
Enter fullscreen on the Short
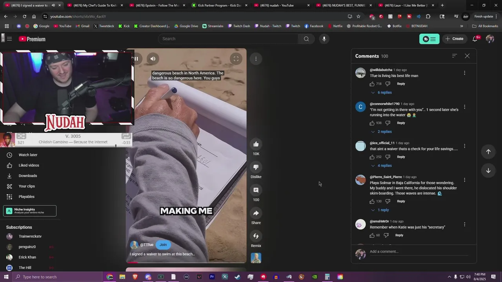coord(236,59)
